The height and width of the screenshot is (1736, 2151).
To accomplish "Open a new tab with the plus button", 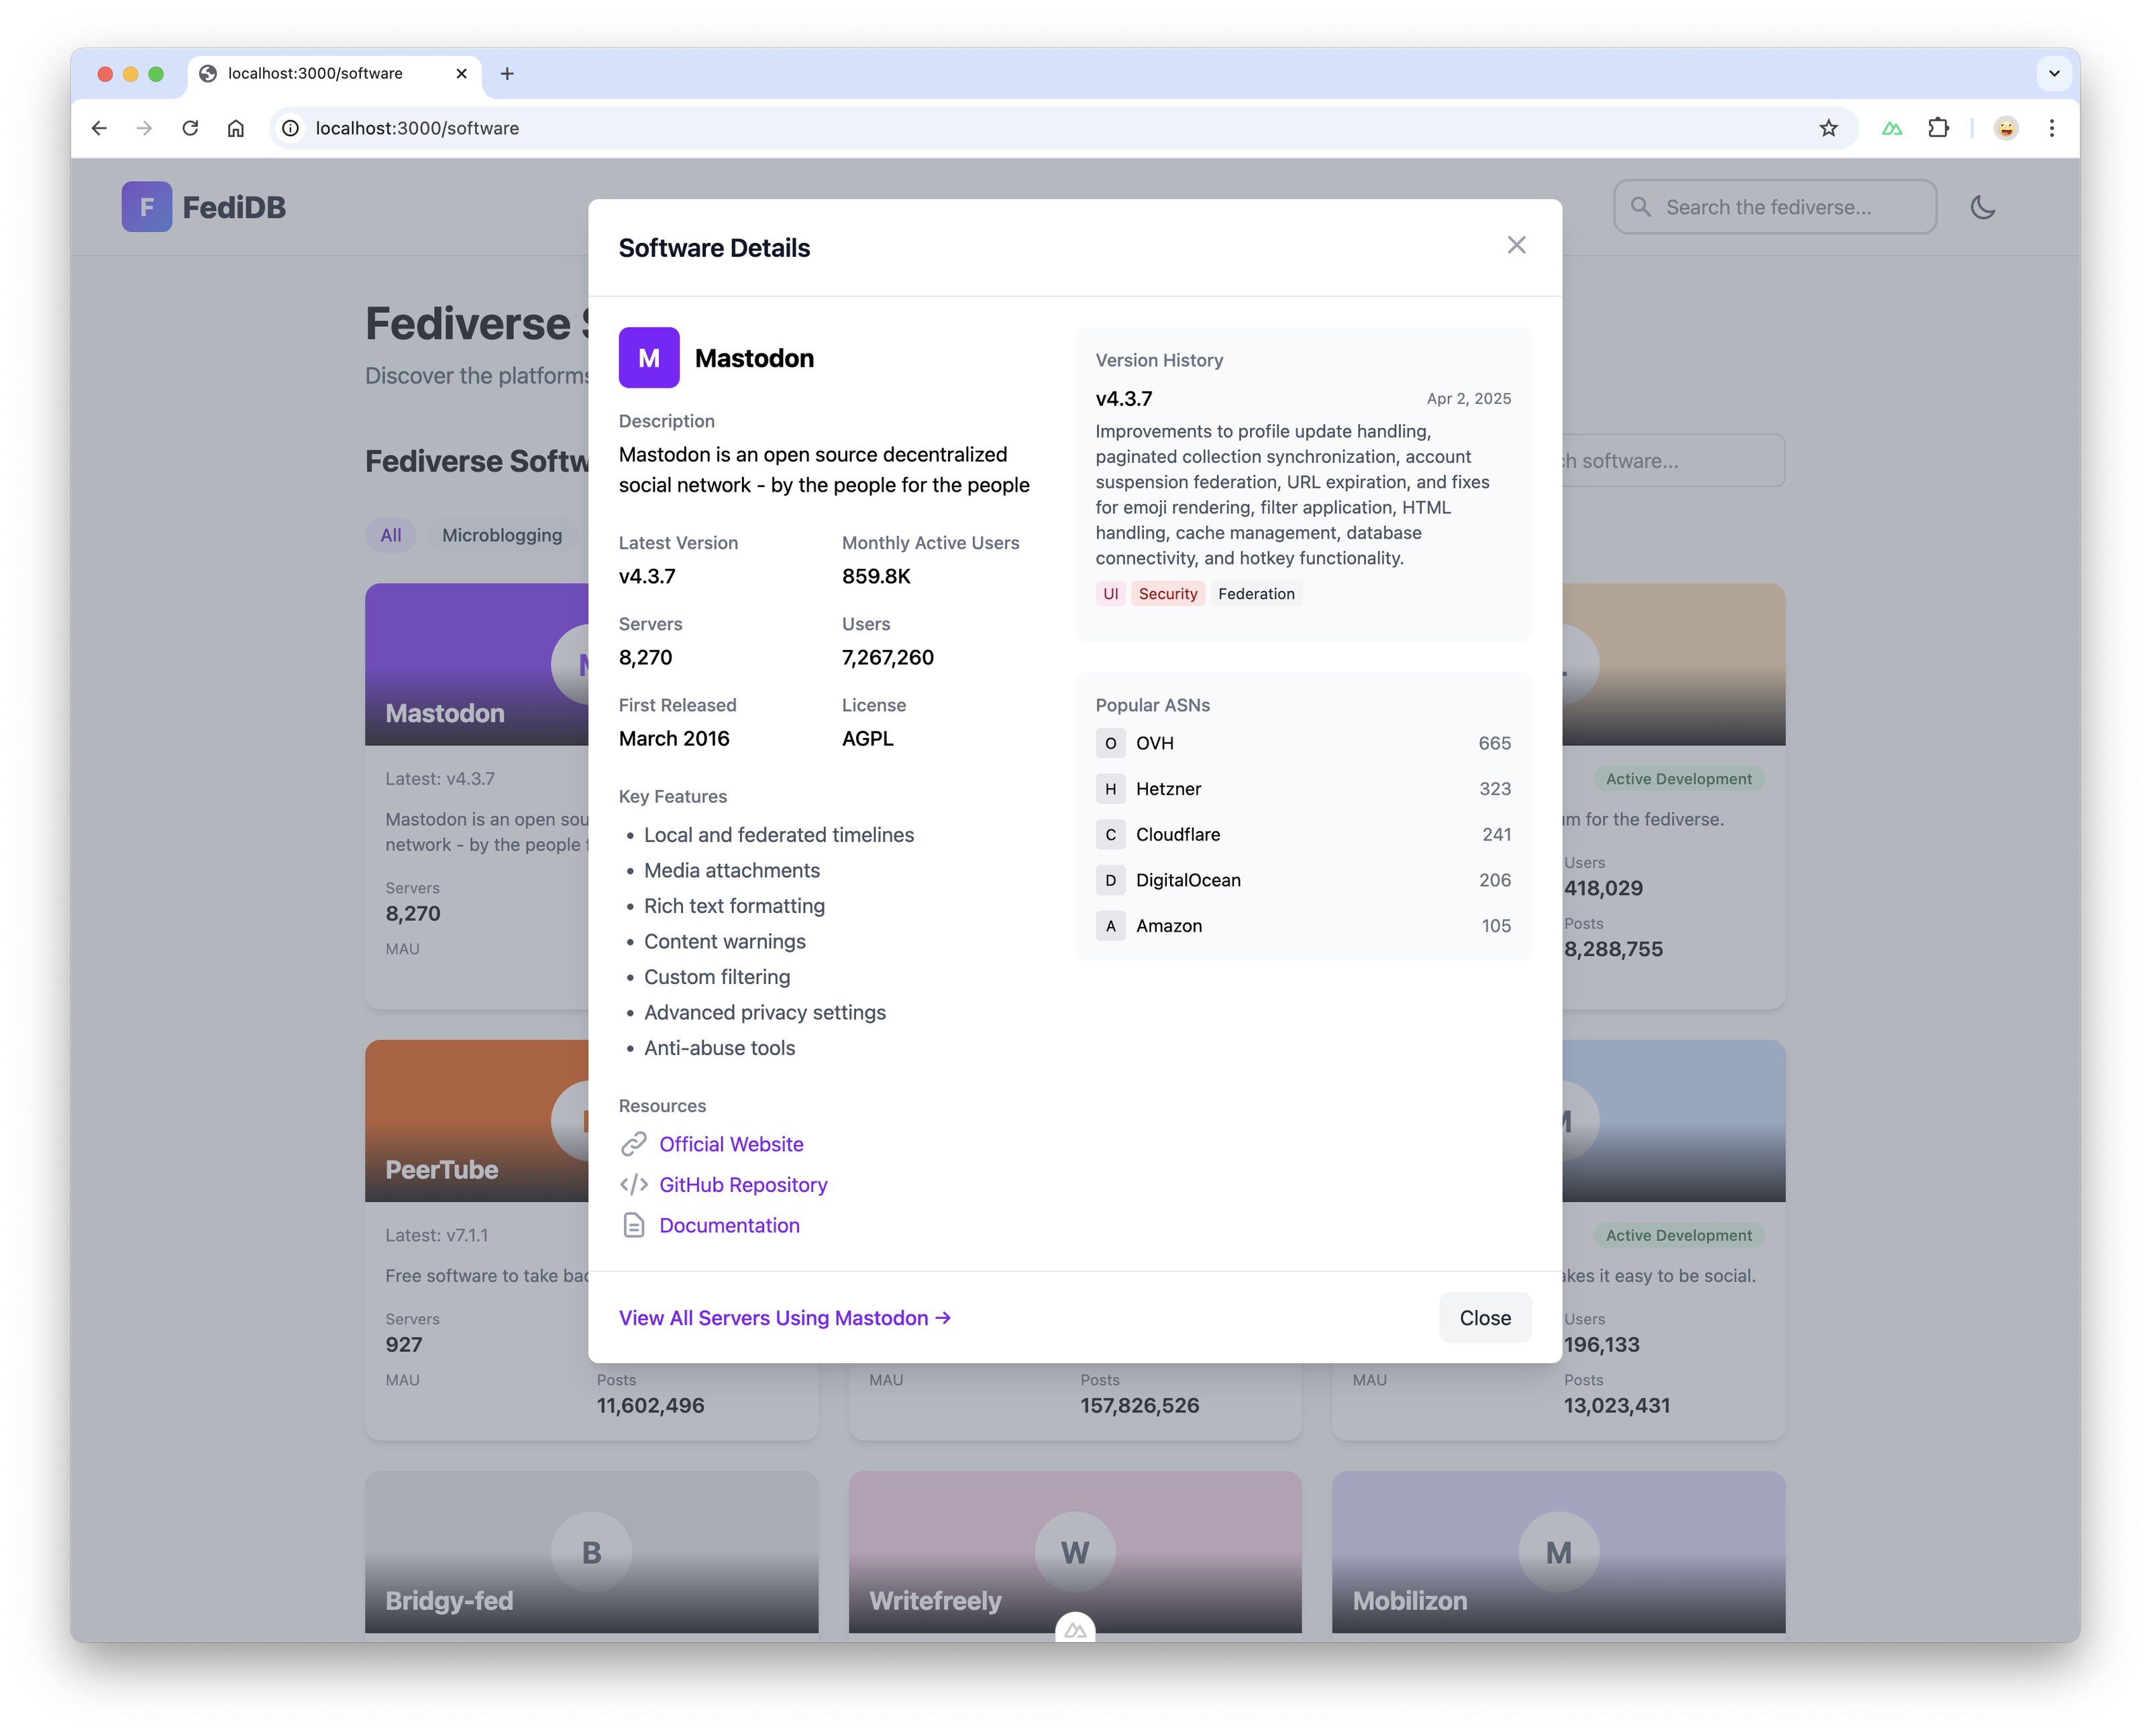I will point(507,73).
